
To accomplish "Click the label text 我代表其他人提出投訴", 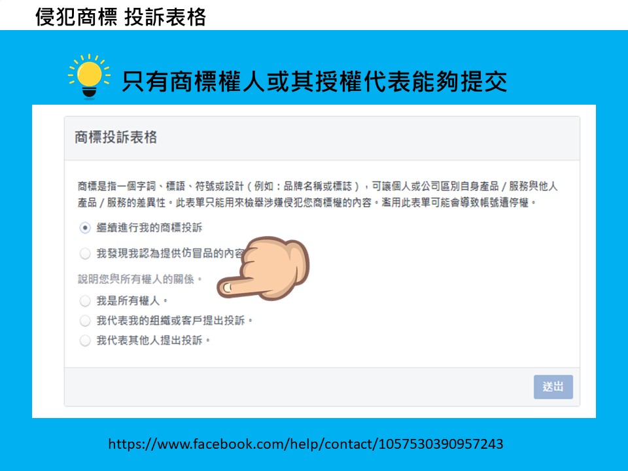I will (153, 340).
